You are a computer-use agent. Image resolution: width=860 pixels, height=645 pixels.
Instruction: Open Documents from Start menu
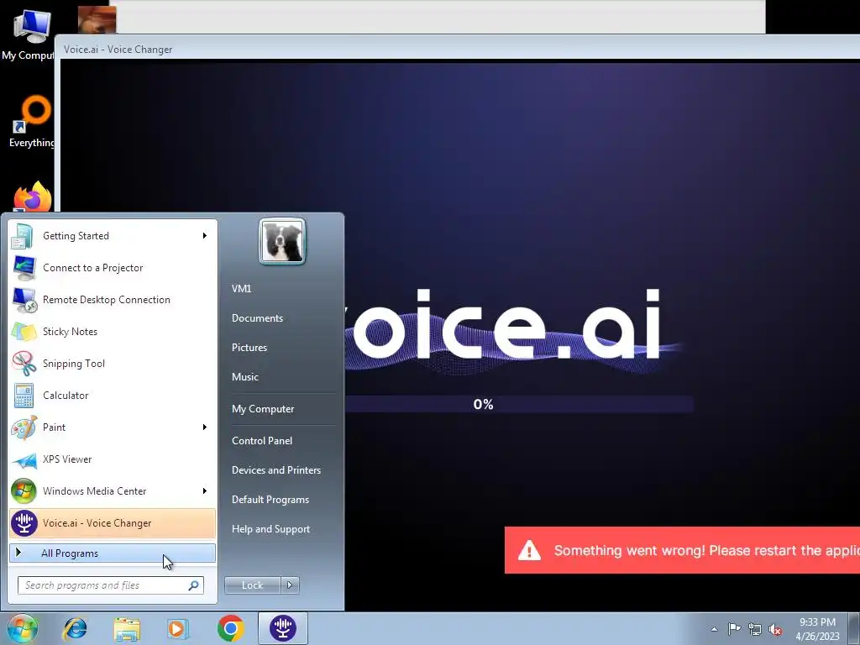[257, 318]
